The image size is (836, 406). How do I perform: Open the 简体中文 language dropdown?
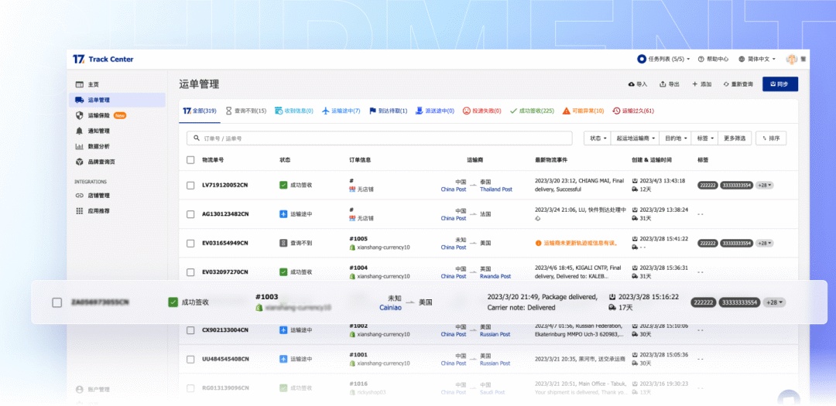[757, 59]
